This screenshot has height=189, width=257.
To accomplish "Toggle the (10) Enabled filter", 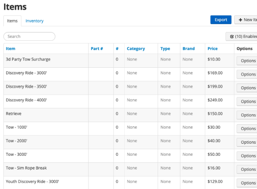I will (241, 37).
